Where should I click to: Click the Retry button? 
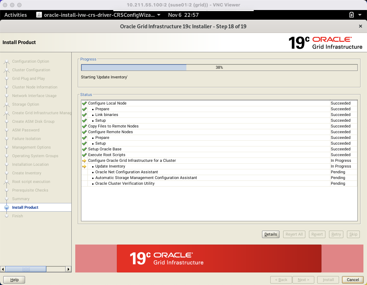coord(336,234)
